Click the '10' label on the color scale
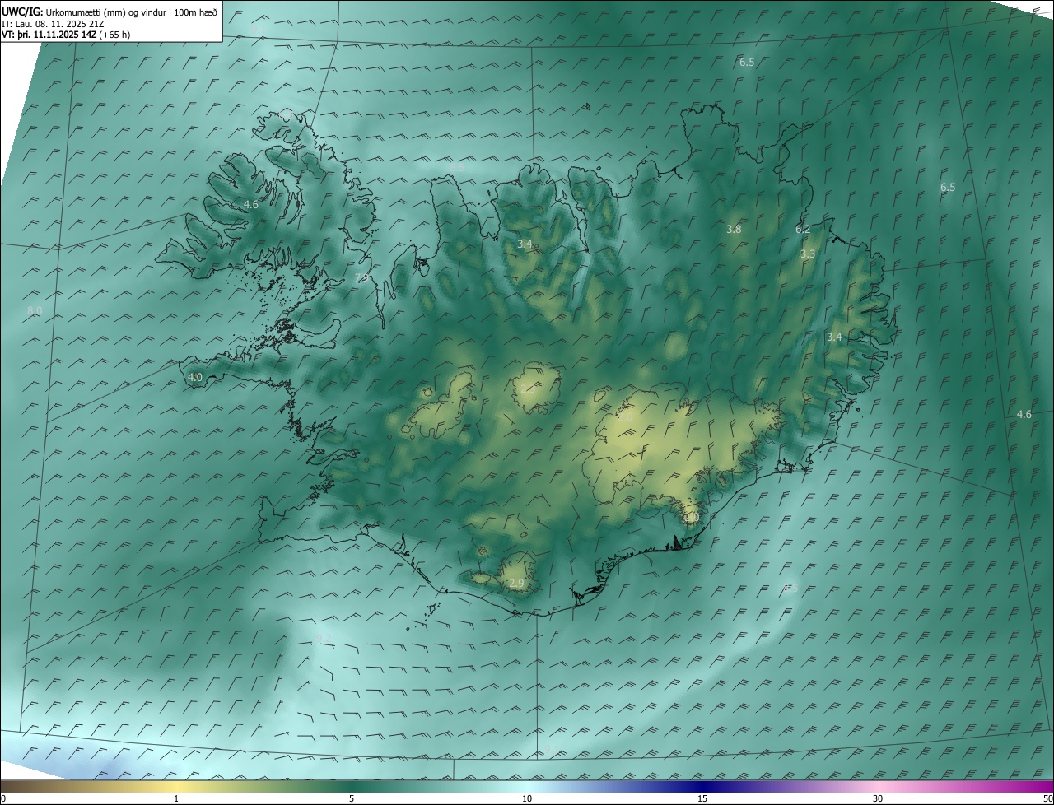This screenshot has height=805, width=1054. click(527, 798)
